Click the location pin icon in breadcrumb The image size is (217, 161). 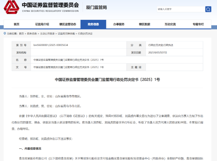[x=5, y=34]
